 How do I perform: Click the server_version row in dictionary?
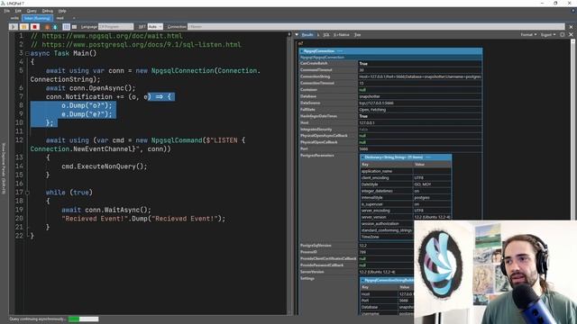[x=406, y=217]
